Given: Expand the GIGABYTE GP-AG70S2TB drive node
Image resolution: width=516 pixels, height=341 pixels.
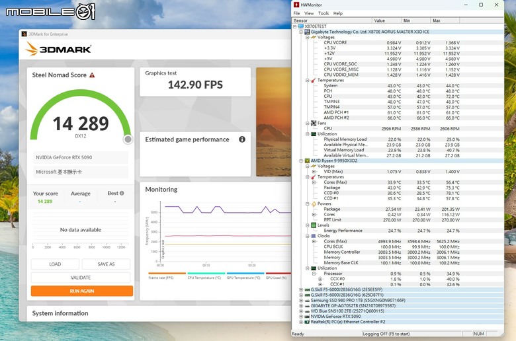Looking at the screenshot, I should click(x=301, y=306).
